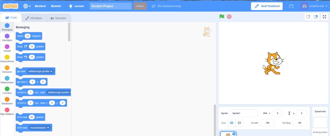Select the Variabelen block category
Image resolution: width=330 pixels, height=136 pixels.
click(7, 101)
